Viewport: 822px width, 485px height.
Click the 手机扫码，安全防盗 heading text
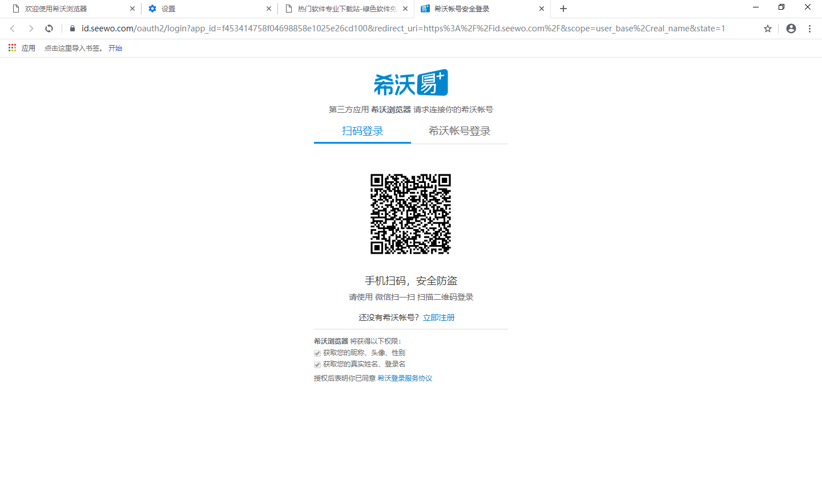tap(411, 280)
